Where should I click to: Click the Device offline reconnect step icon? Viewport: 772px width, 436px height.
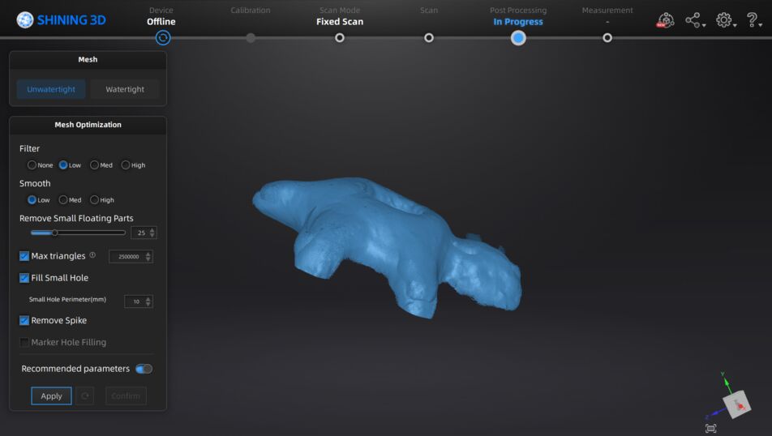pyautogui.click(x=163, y=38)
